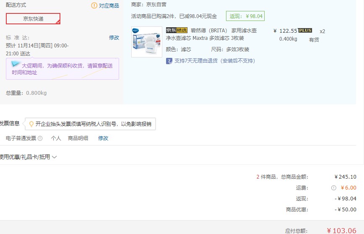
Task: Click the ￥6.00 shipping fee value
Action: (x=348, y=188)
